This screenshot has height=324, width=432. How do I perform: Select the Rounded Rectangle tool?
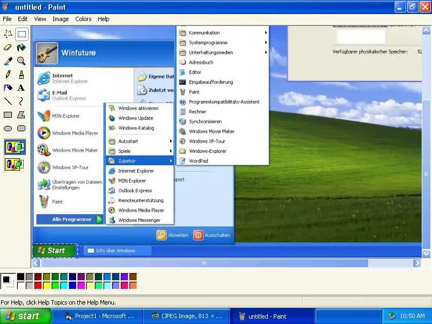click(x=22, y=128)
